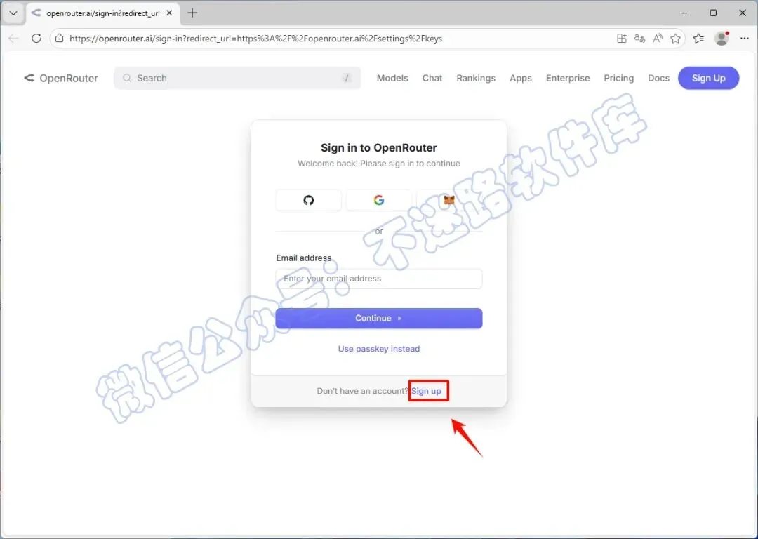
Task: Open the translate page icon in address bar
Action: pyautogui.click(x=639, y=39)
